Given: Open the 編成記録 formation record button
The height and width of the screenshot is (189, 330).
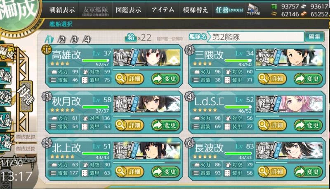Looking at the screenshot, I should click(26, 137).
